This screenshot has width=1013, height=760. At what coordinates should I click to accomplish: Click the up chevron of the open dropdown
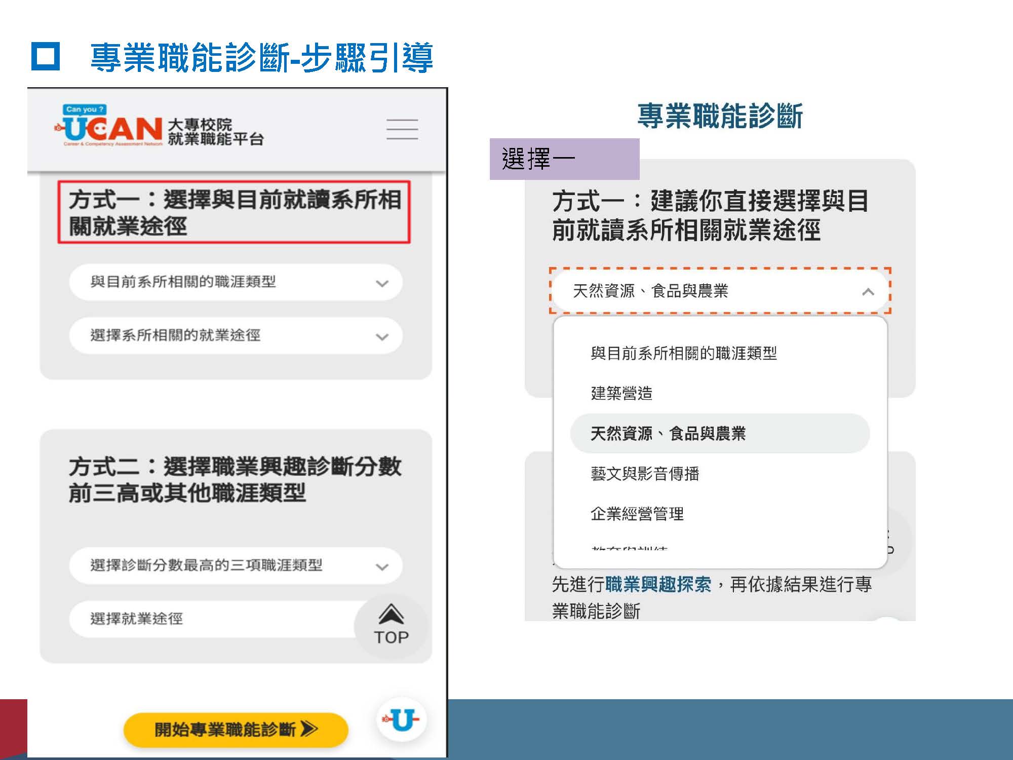click(868, 292)
